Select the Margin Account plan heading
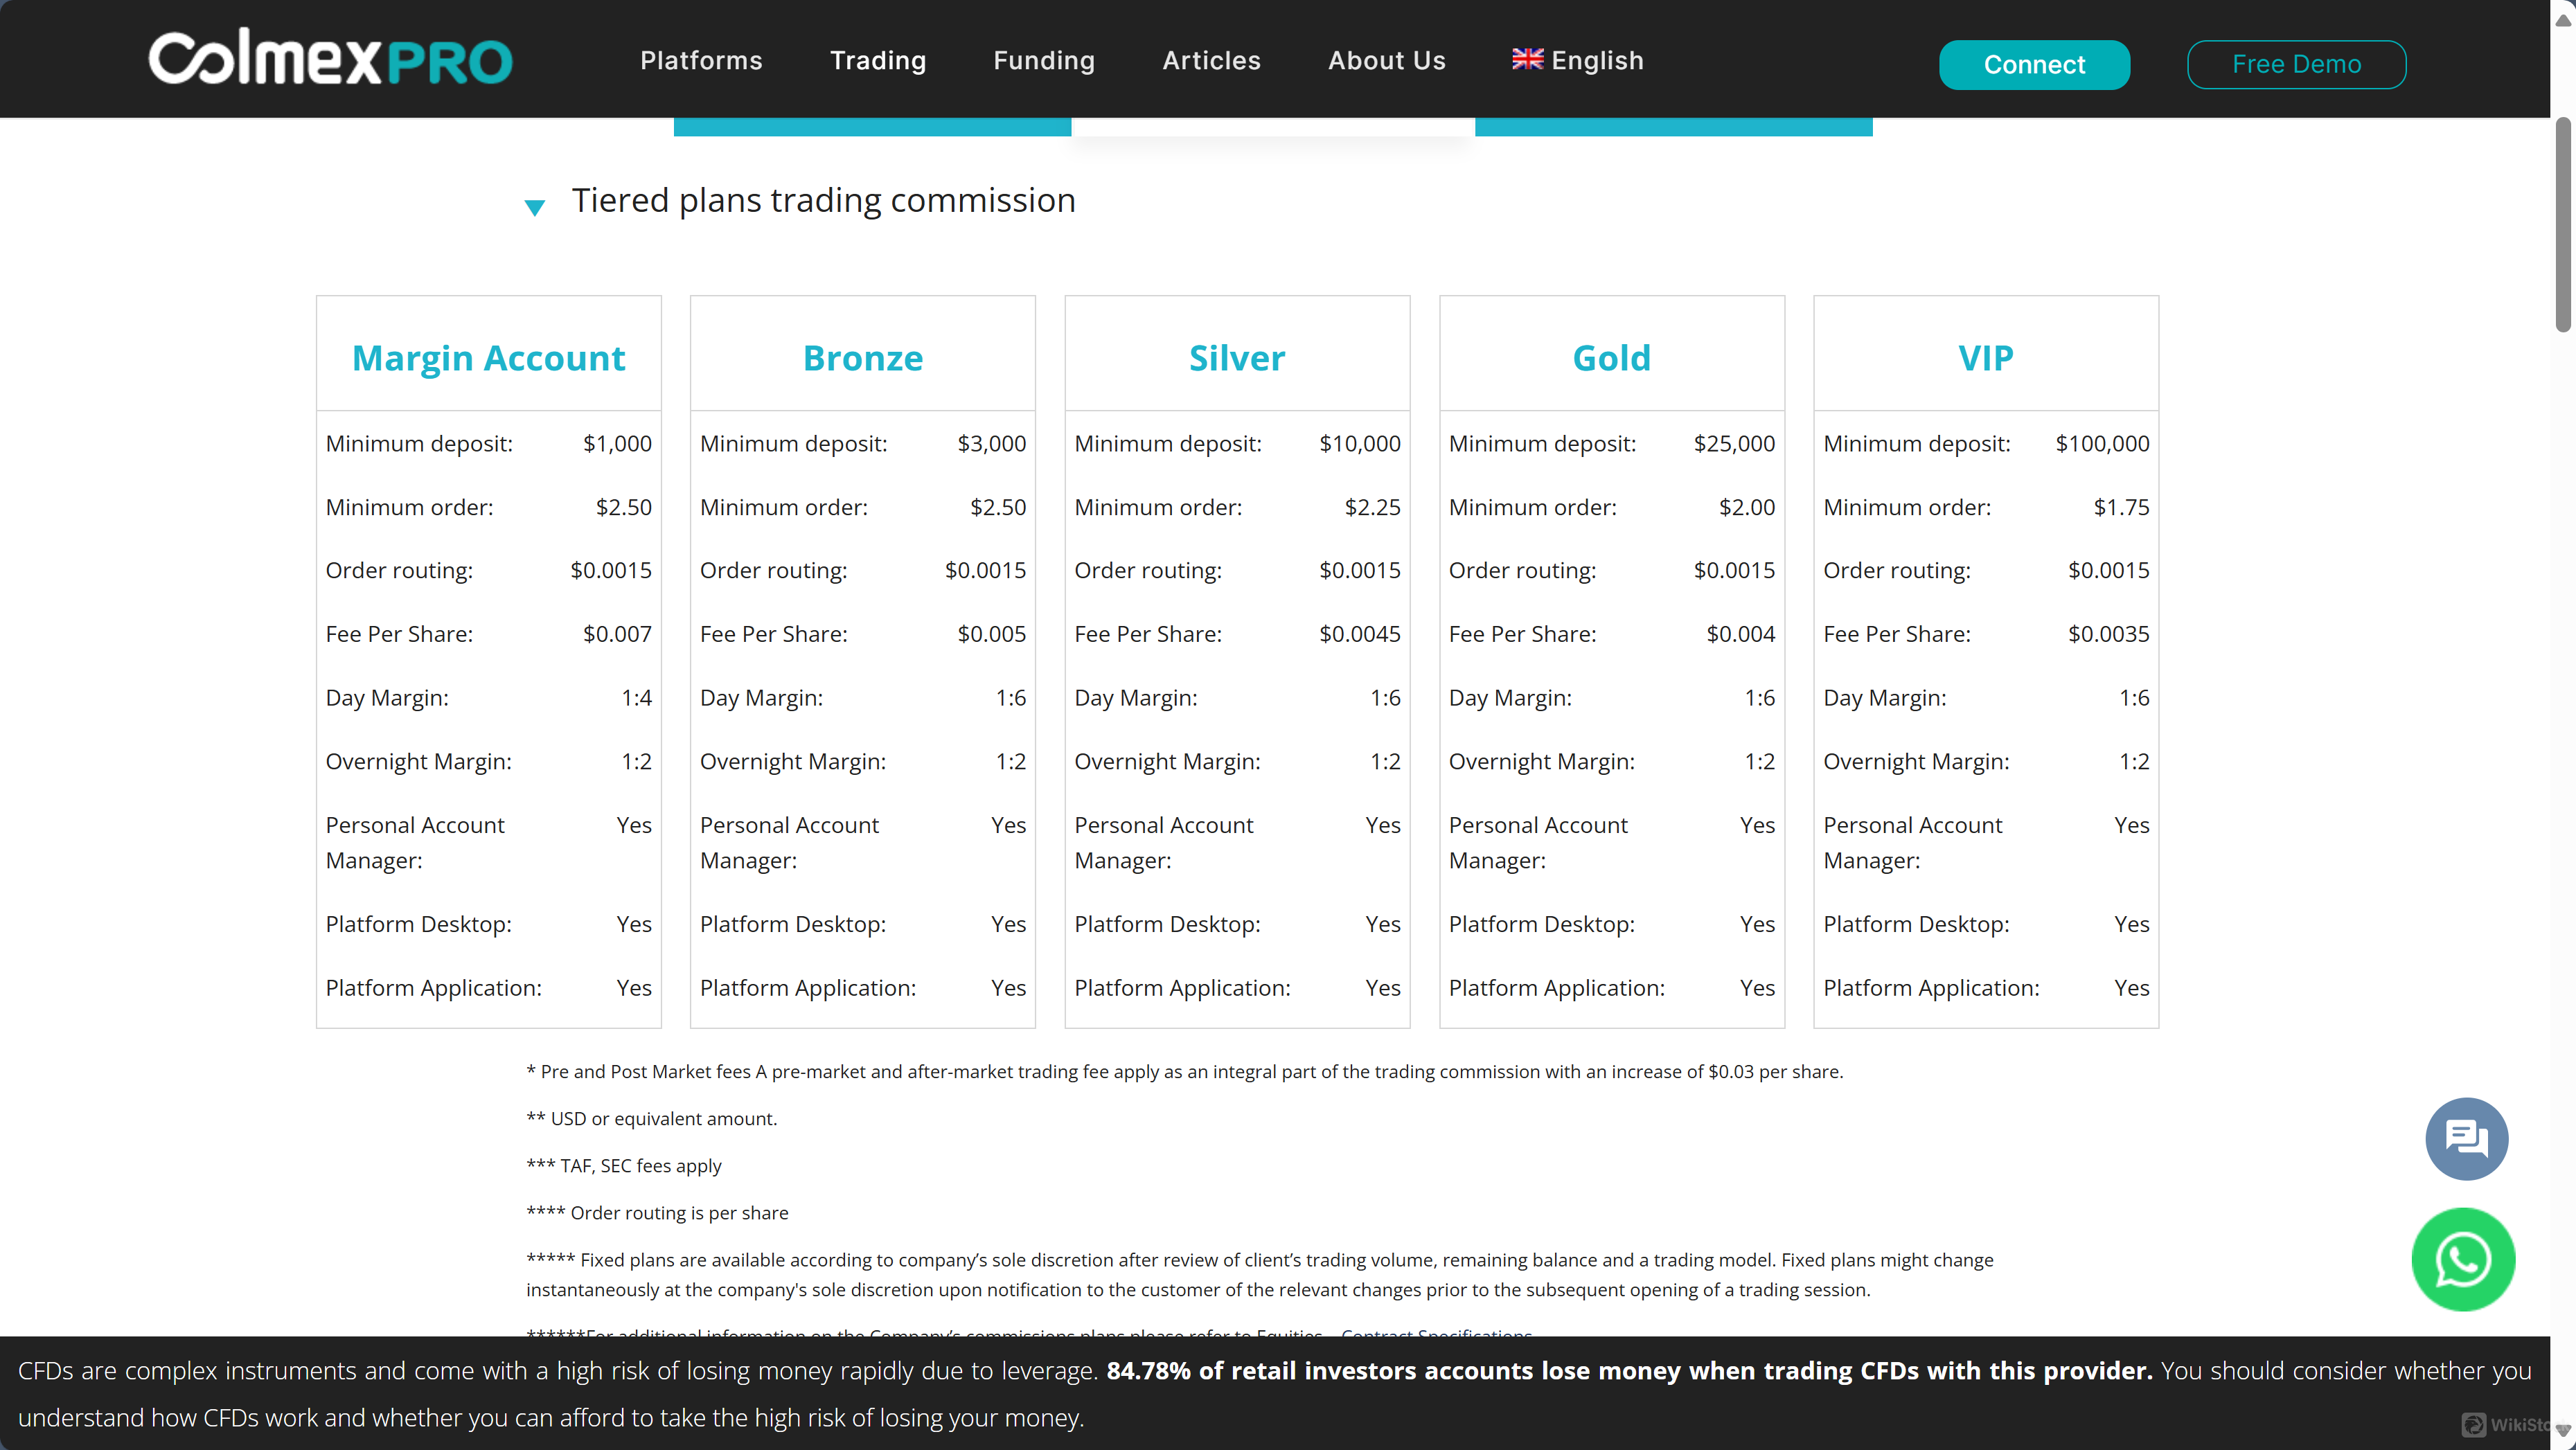Screen dimensions: 2576x1450 click(x=488, y=358)
